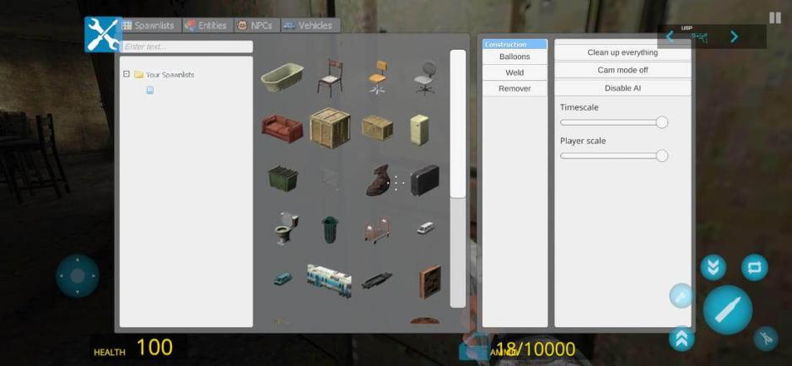Image resolution: width=792 pixels, height=366 pixels.
Task: Spawn the brown boot prop
Action: click(377, 180)
